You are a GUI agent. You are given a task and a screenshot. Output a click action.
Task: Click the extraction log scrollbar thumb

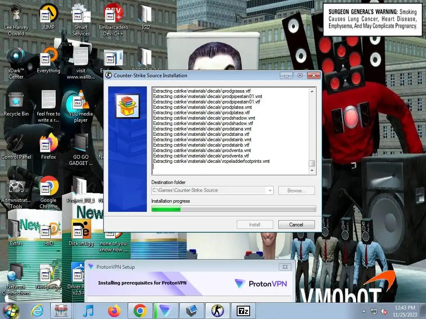click(x=312, y=163)
